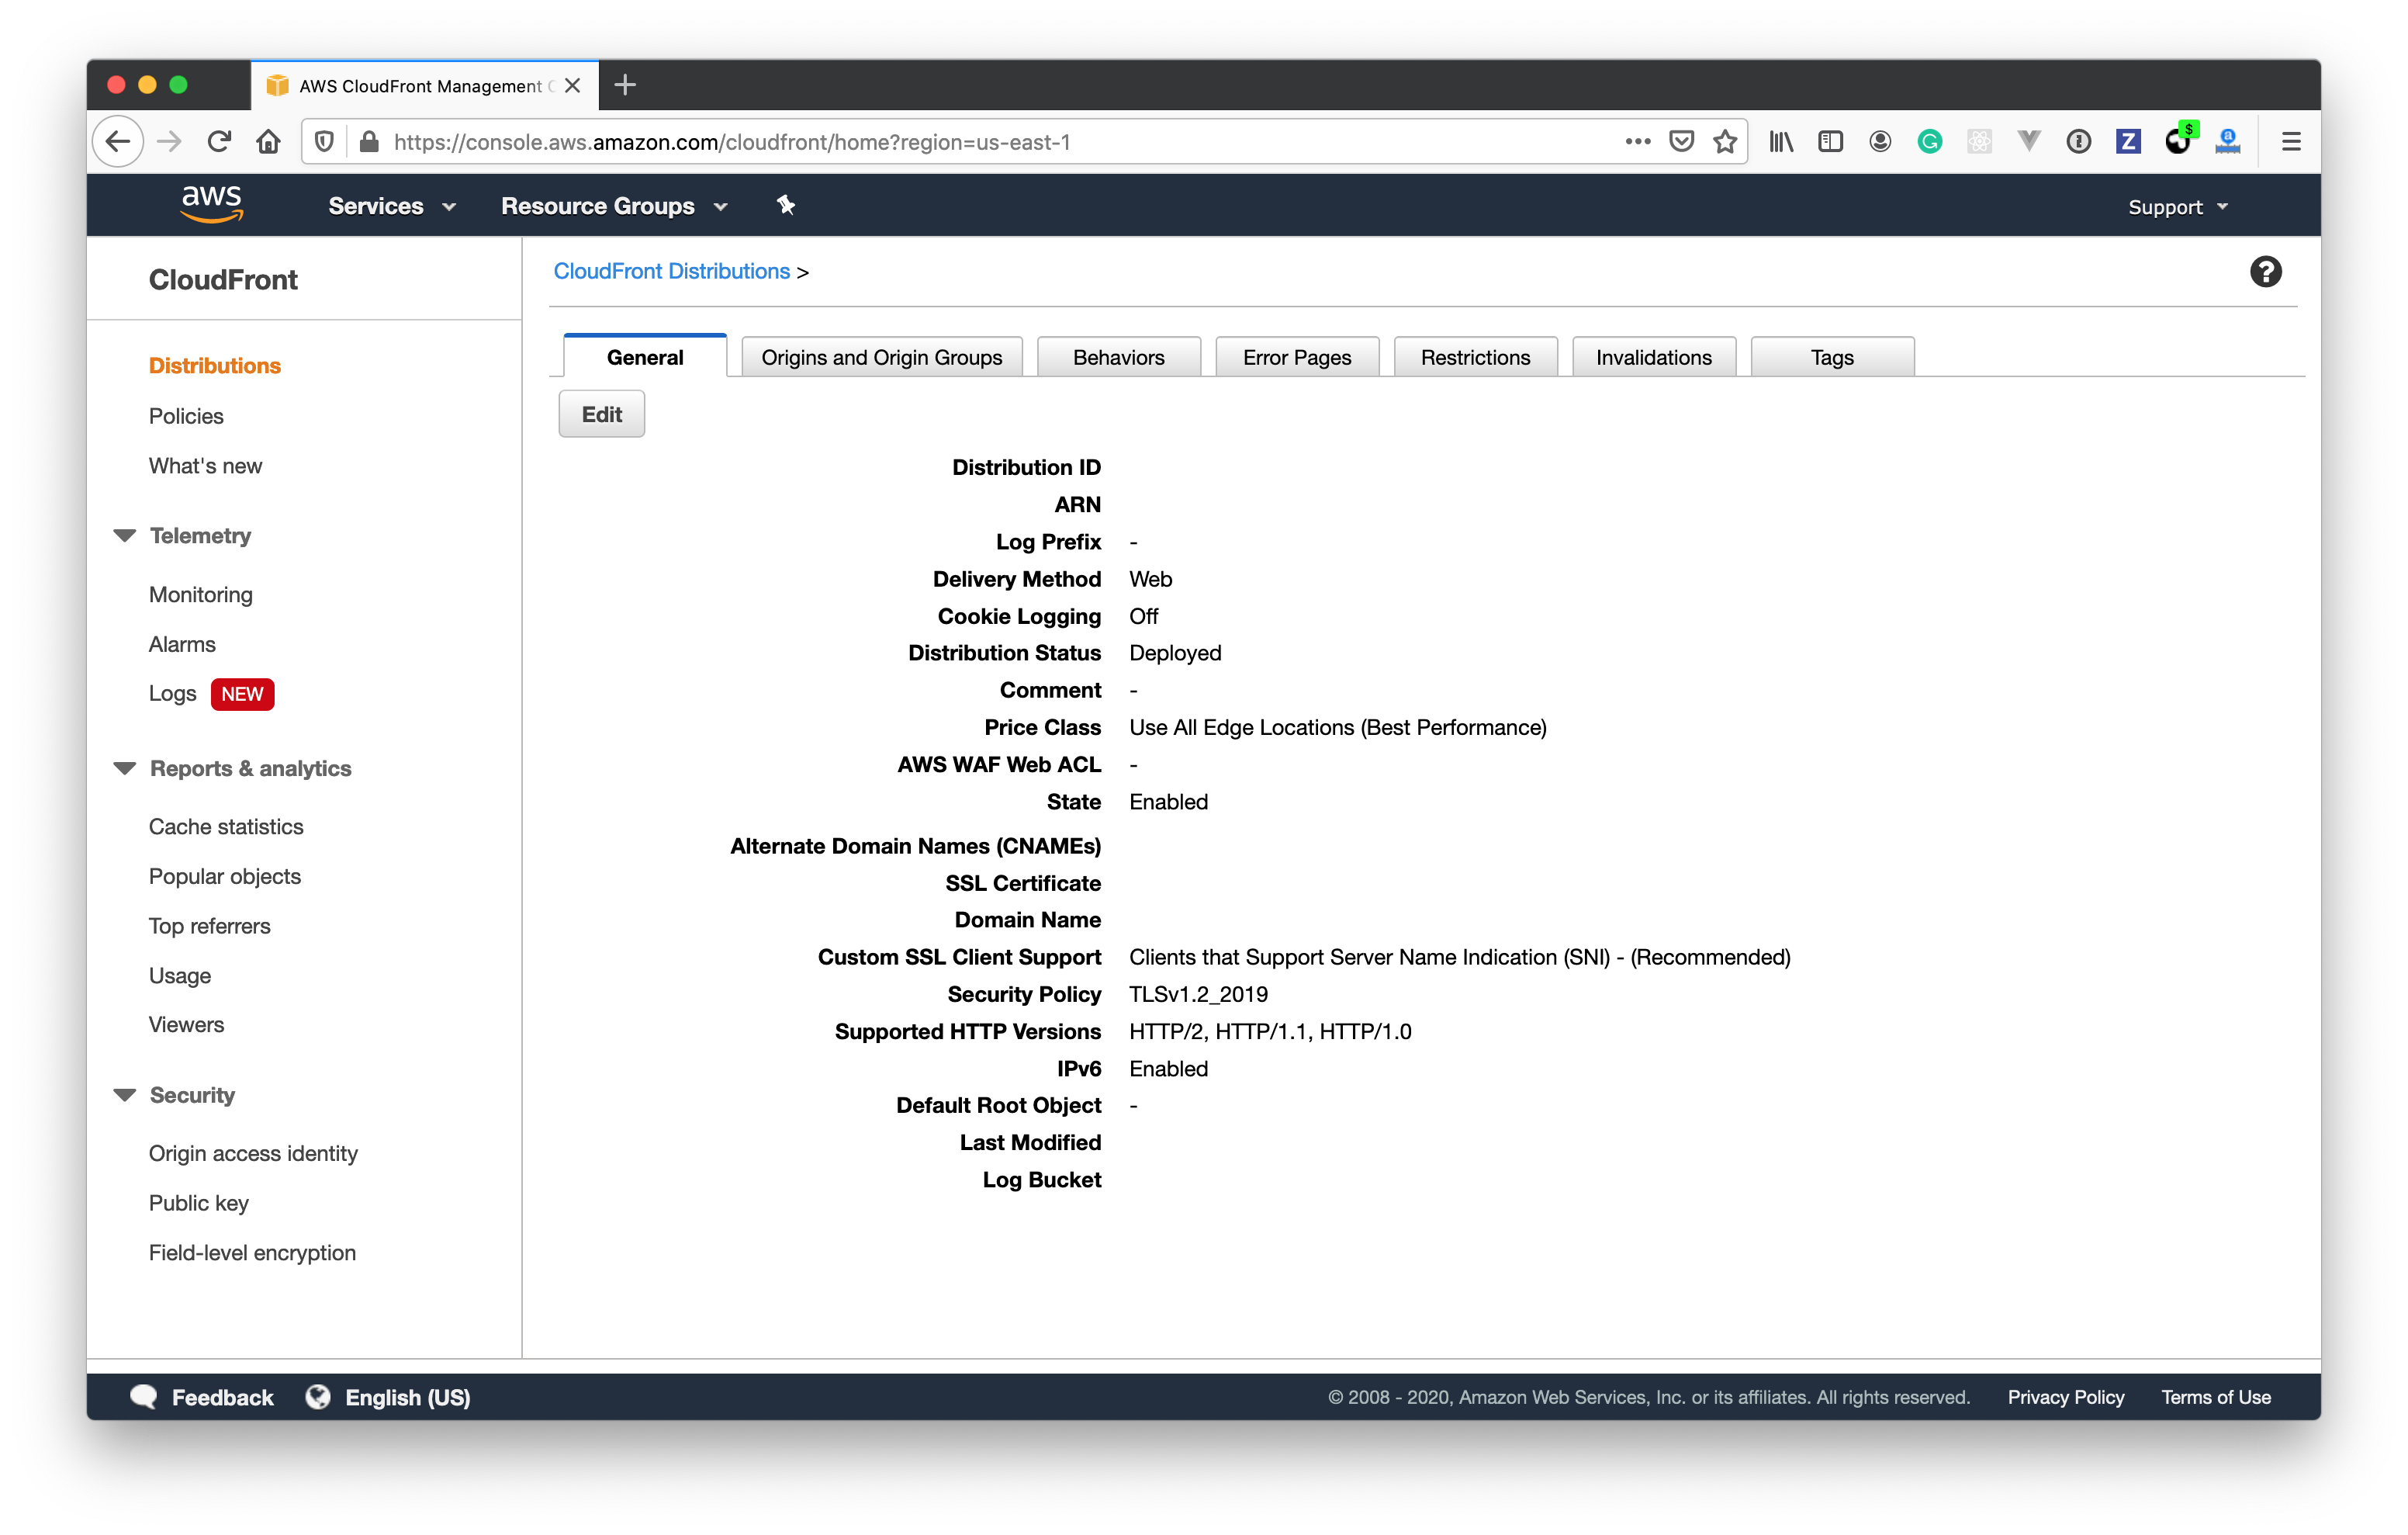Viewport: 2408px width, 1535px height.
Task: Bookmark this page with the star icon
Action: [1725, 142]
